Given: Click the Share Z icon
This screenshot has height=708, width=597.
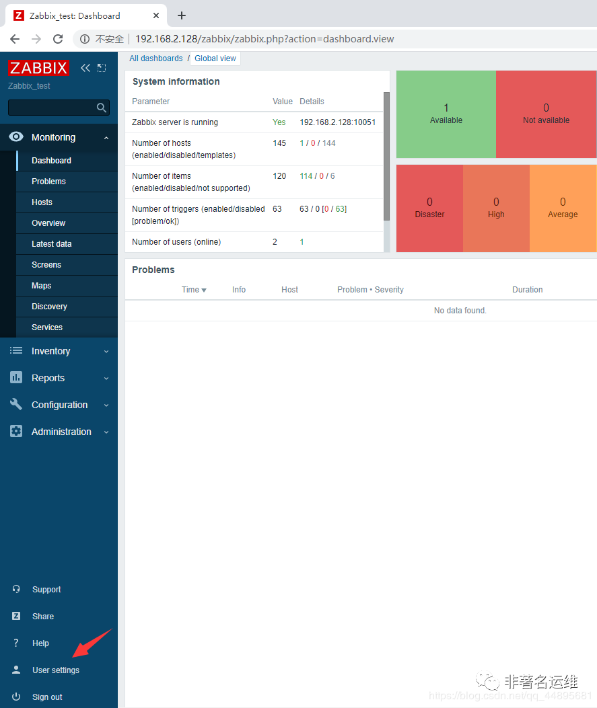Looking at the screenshot, I should click(x=16, y=616).
